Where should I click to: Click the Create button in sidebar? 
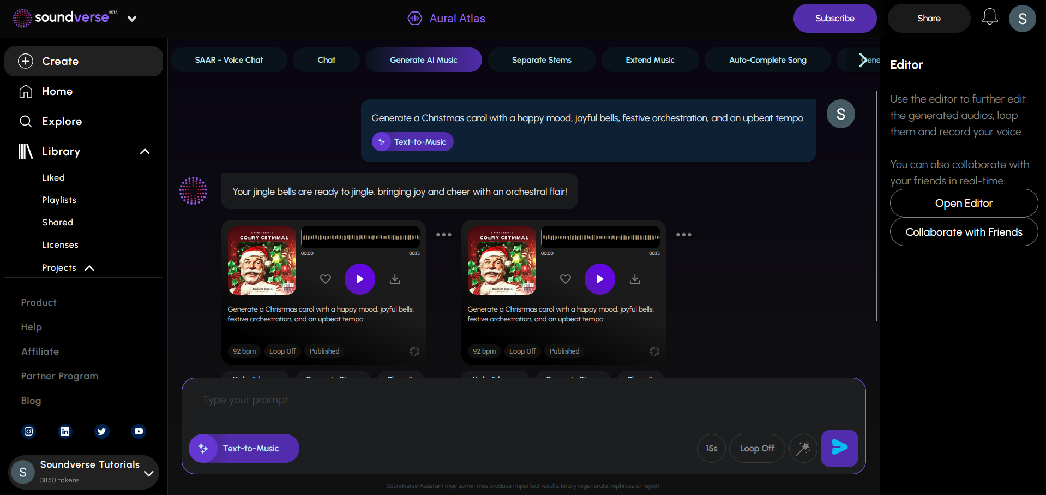click(83, 61)
